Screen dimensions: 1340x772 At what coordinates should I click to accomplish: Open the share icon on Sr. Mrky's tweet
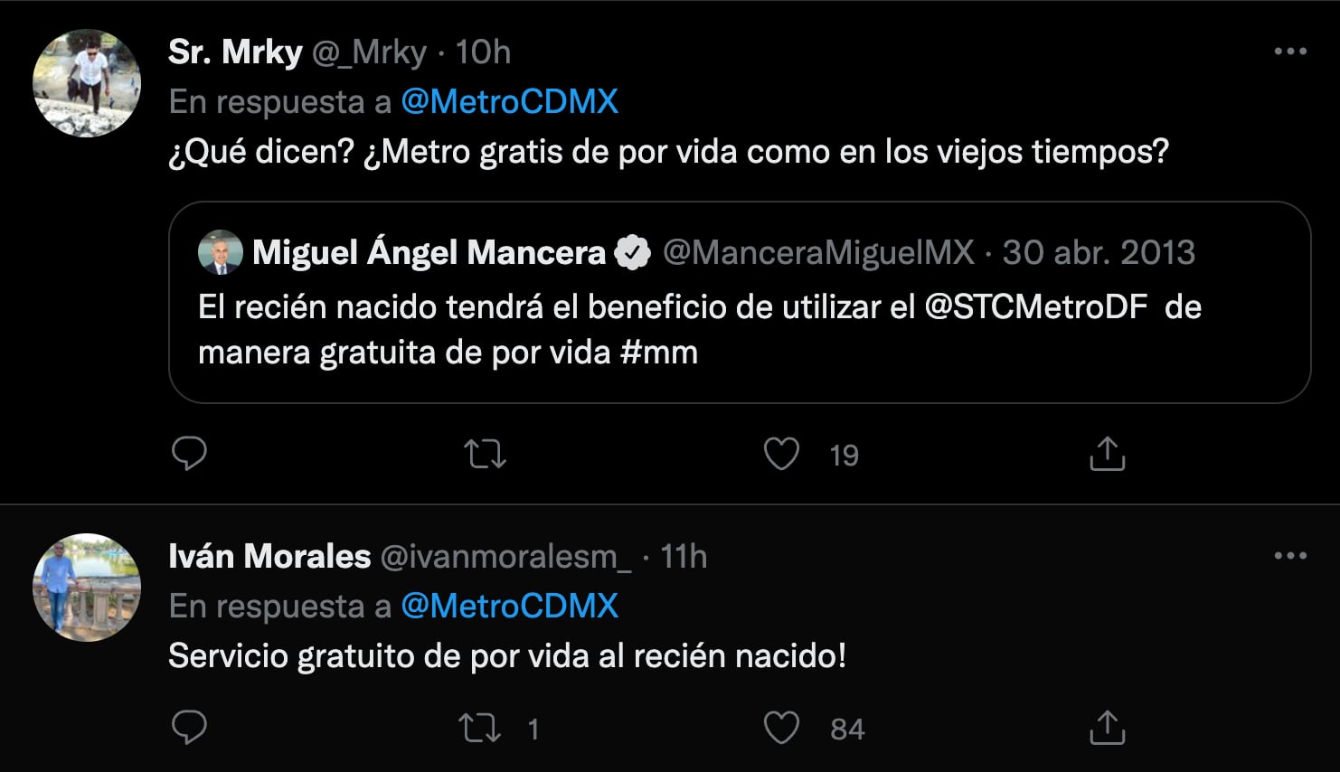coord(1106,454)
